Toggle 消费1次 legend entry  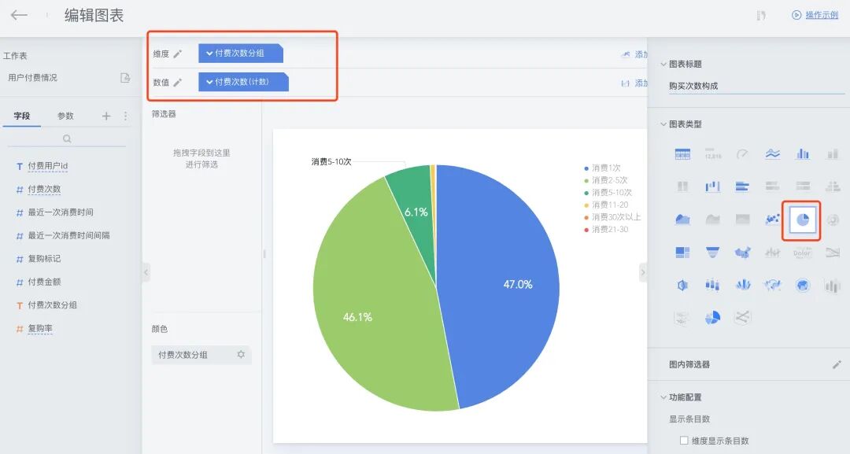click(x=602, y=168)
